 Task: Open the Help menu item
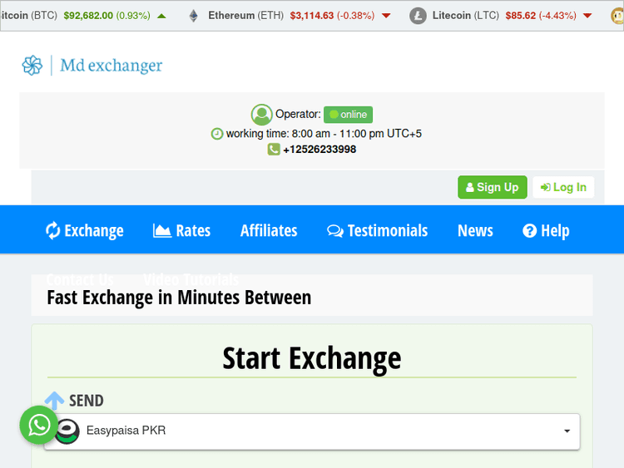coord(546,230)
